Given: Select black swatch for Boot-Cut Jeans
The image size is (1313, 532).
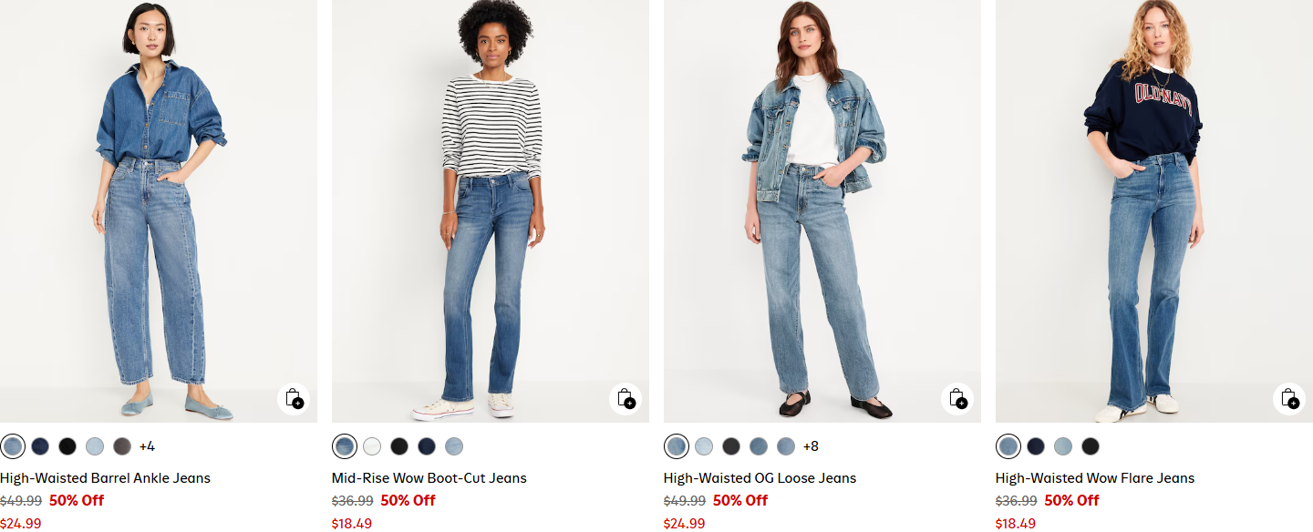Looking at the screenshot, I should pos(399,446).
